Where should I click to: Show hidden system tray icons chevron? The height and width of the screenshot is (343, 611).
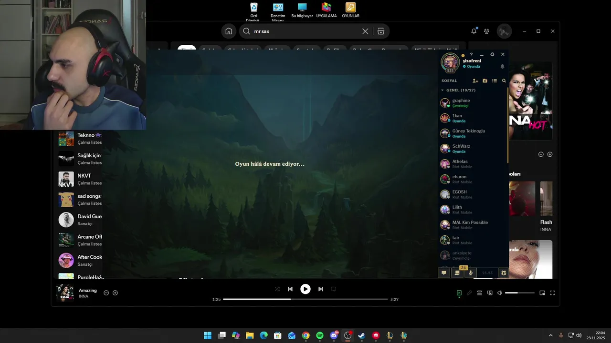tap(550, 335)
